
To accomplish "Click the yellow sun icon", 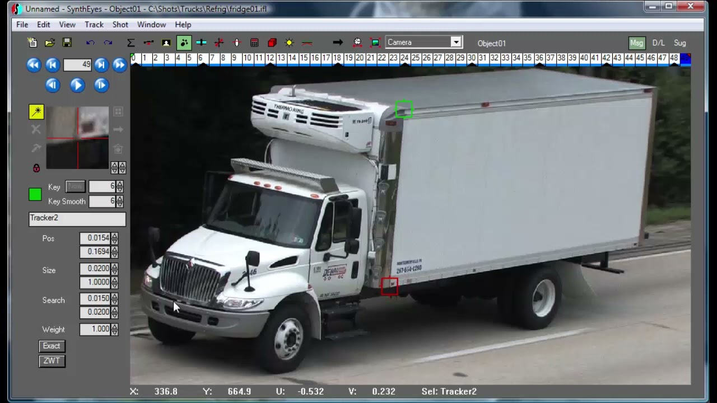I will (x=290, y=43).
